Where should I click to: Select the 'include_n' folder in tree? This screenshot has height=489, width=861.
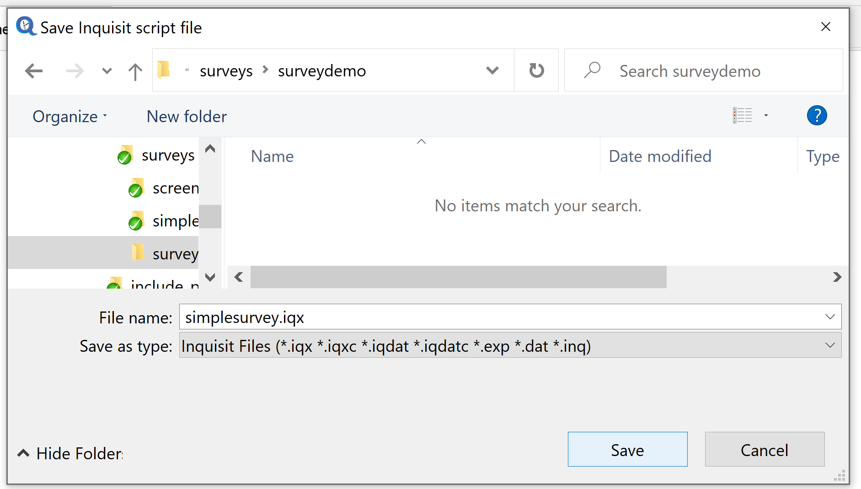[x=153, y=285]
